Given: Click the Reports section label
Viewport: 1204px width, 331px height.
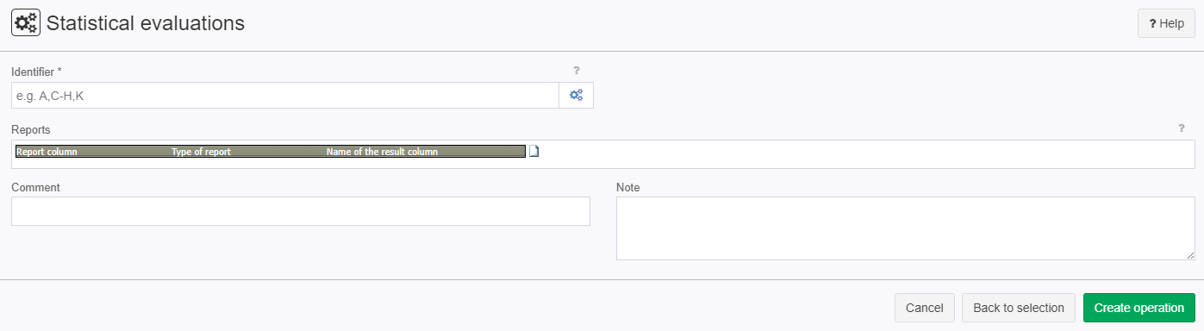Looking at the screenshot, I should [31, 129].
